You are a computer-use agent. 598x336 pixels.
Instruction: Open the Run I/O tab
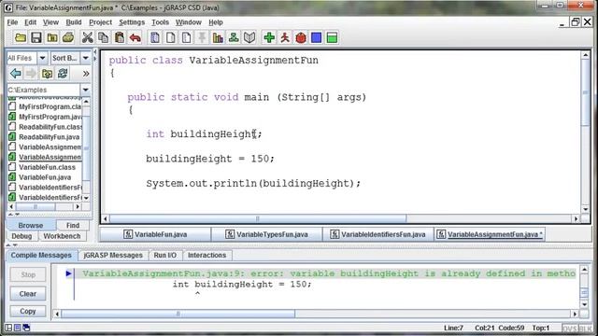click(165, 255)
